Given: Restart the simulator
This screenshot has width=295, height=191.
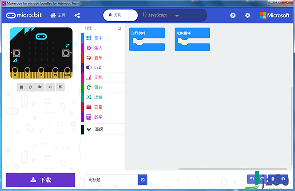Looking at the screenshot, I should (x=30, y=87).
